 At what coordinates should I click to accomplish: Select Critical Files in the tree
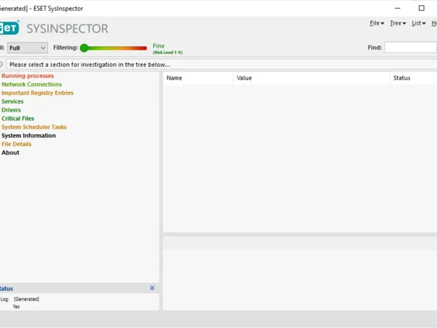click(x=18, y=119)
